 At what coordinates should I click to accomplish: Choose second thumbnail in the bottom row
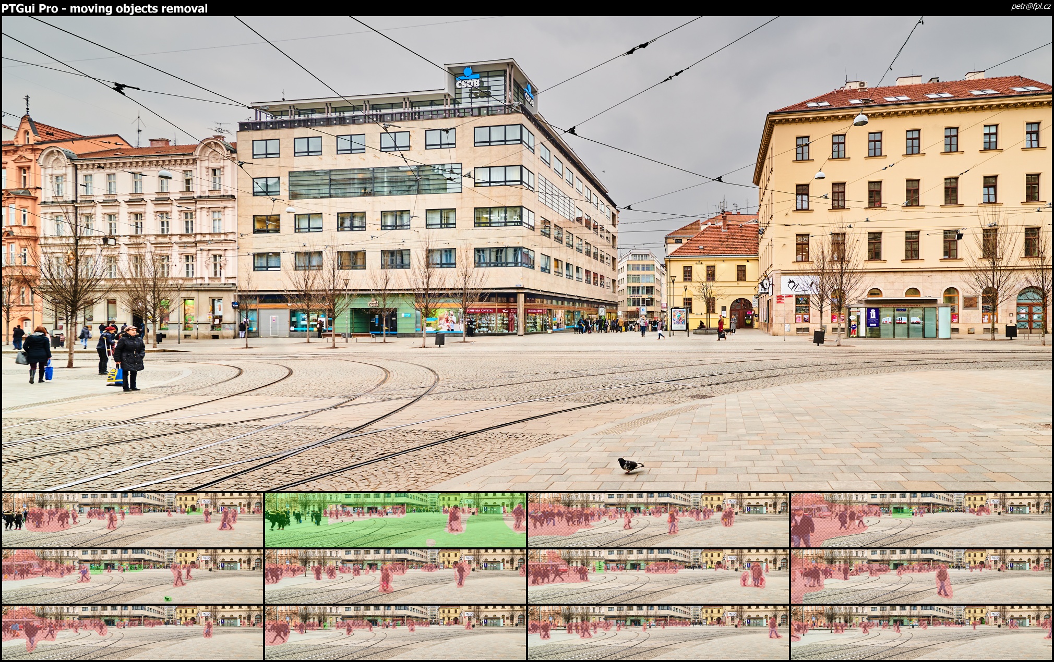click(396, 633)
